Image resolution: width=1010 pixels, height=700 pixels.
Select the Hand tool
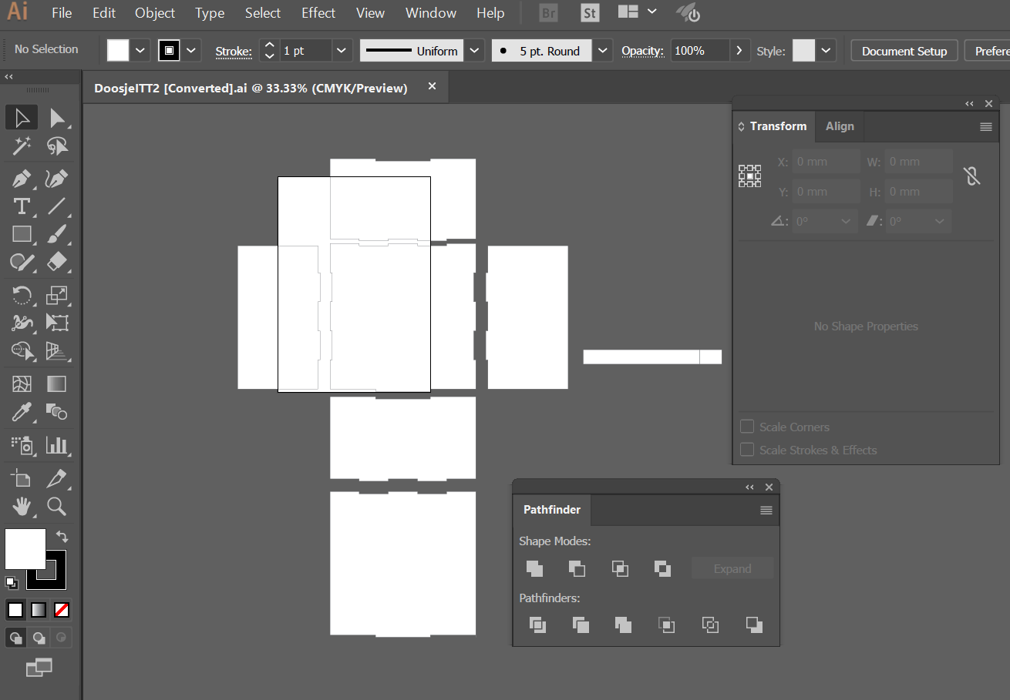coord(22,506)
